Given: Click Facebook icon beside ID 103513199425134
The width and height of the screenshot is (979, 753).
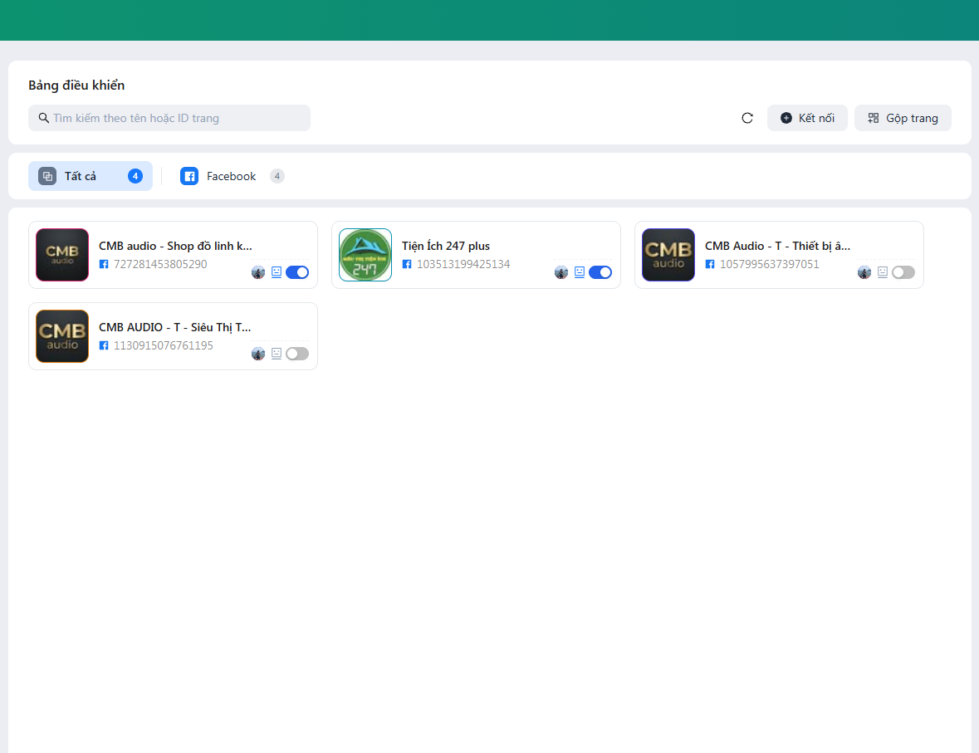Looking at the screenshot, I should point(407,264).
